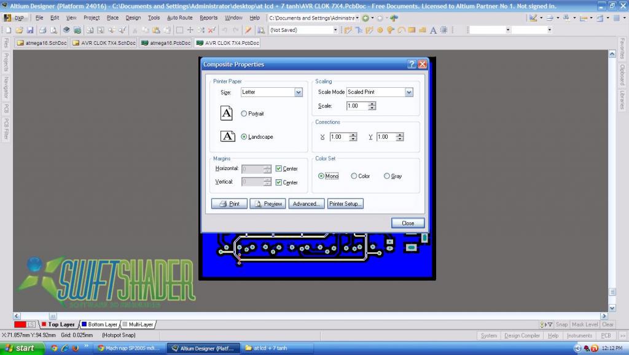Open the Design menu
The width and height of the screenshot is (629, 355).
(133, 18)
